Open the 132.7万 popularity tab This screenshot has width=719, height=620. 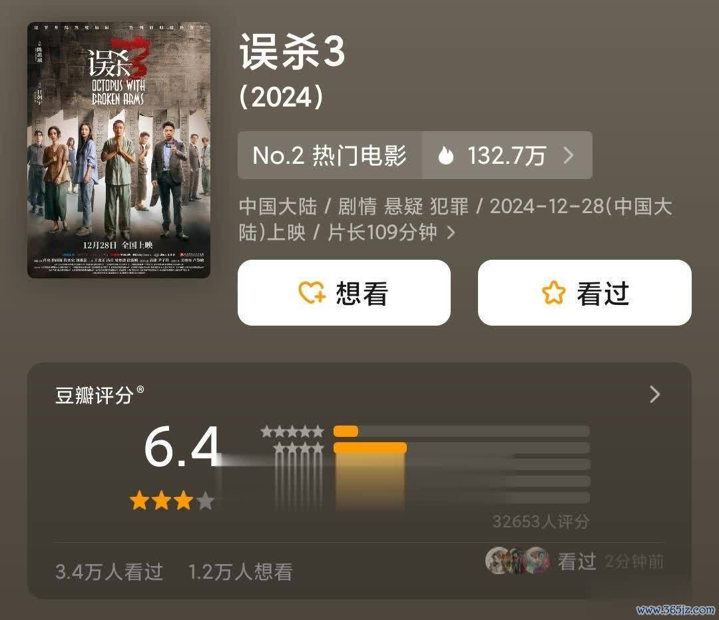(507, 155)
